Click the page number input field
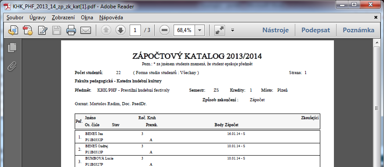This screenshot has height=167, width=384. click(x=135, y=30)
